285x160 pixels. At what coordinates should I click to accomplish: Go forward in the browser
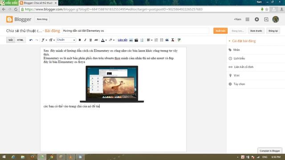10,9
